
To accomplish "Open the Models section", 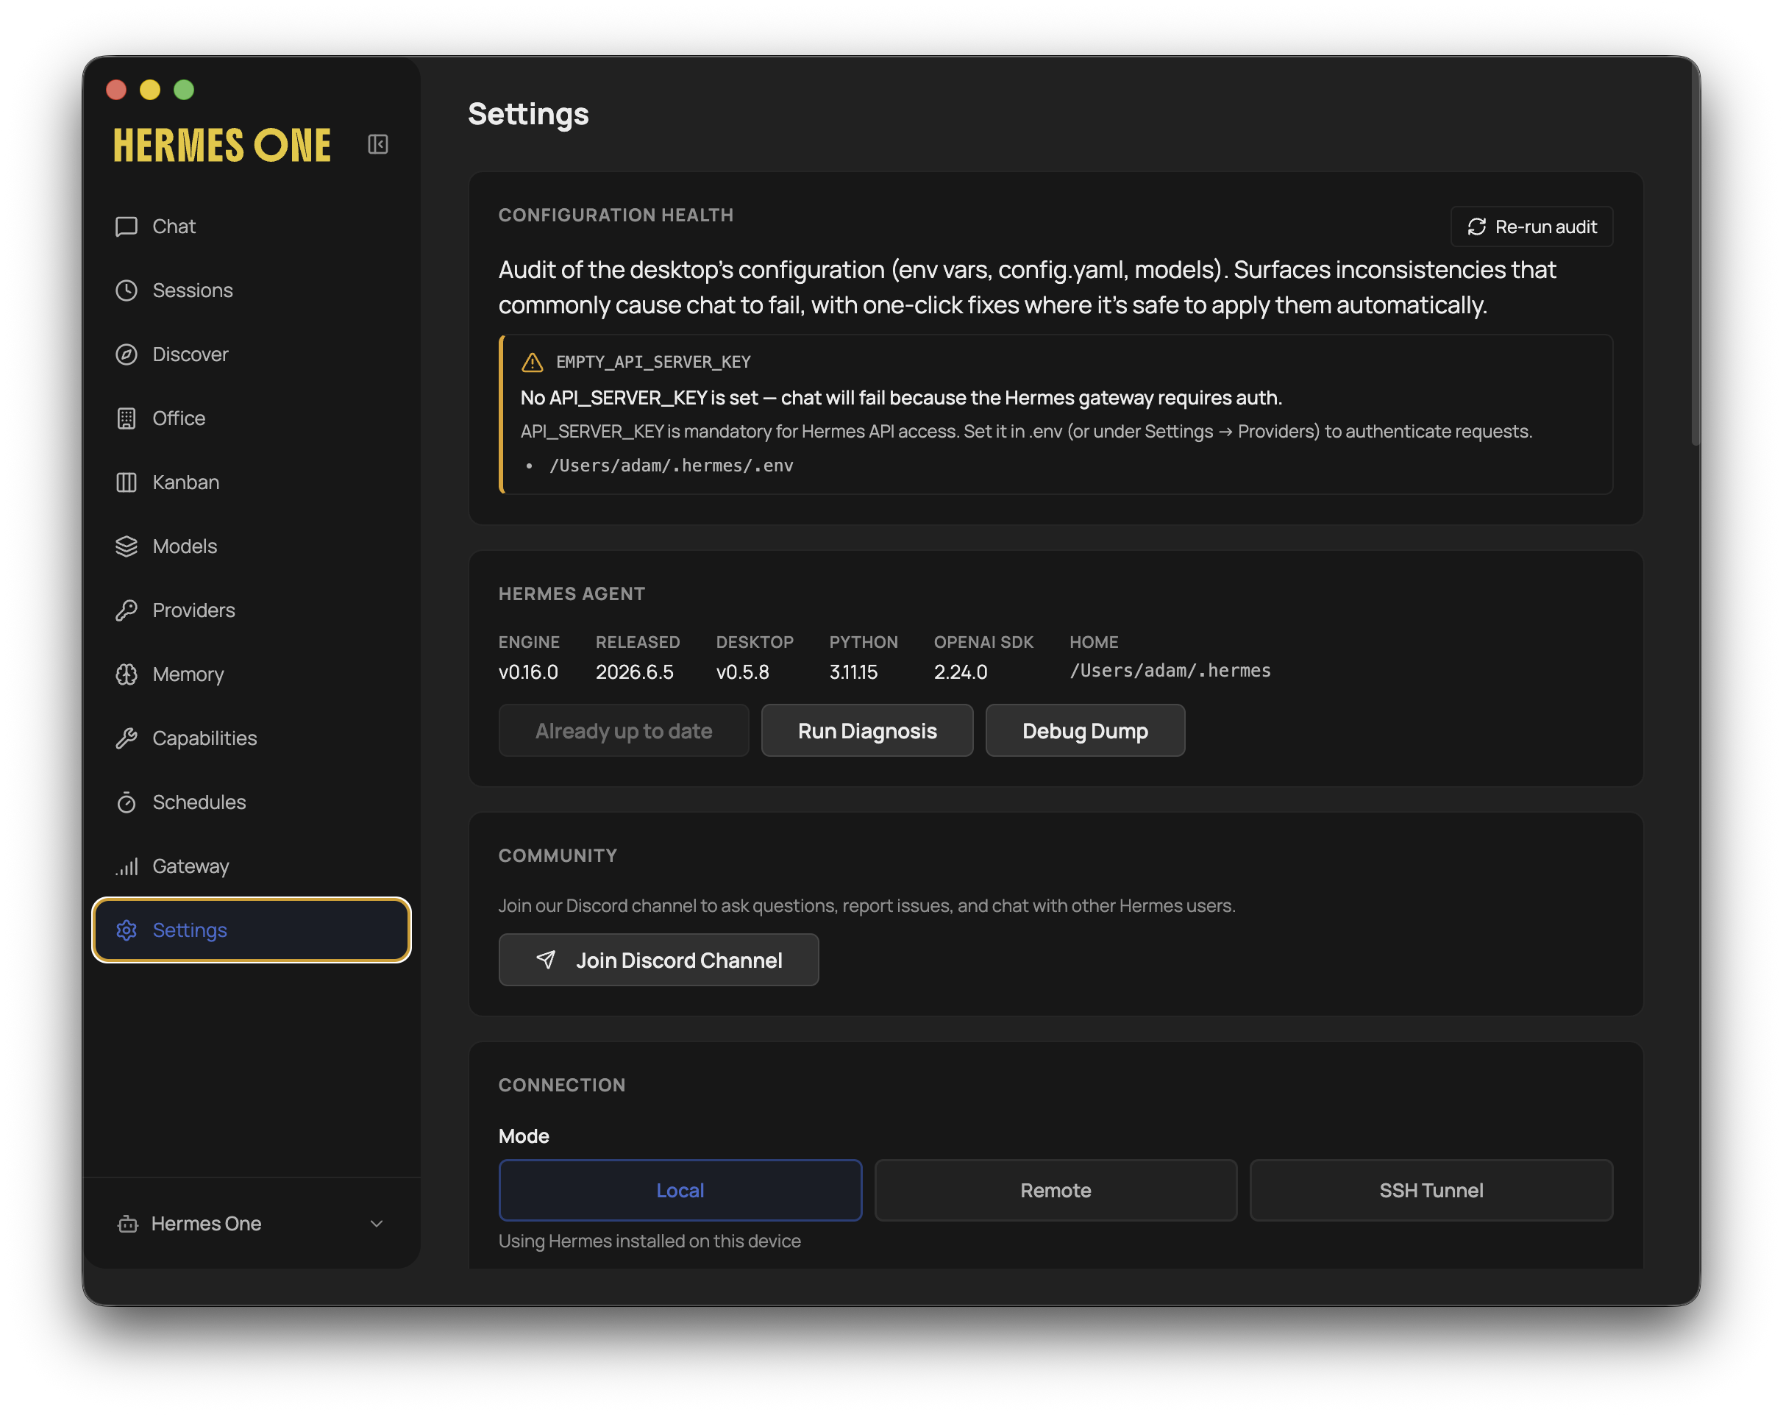I will point(252,546).
